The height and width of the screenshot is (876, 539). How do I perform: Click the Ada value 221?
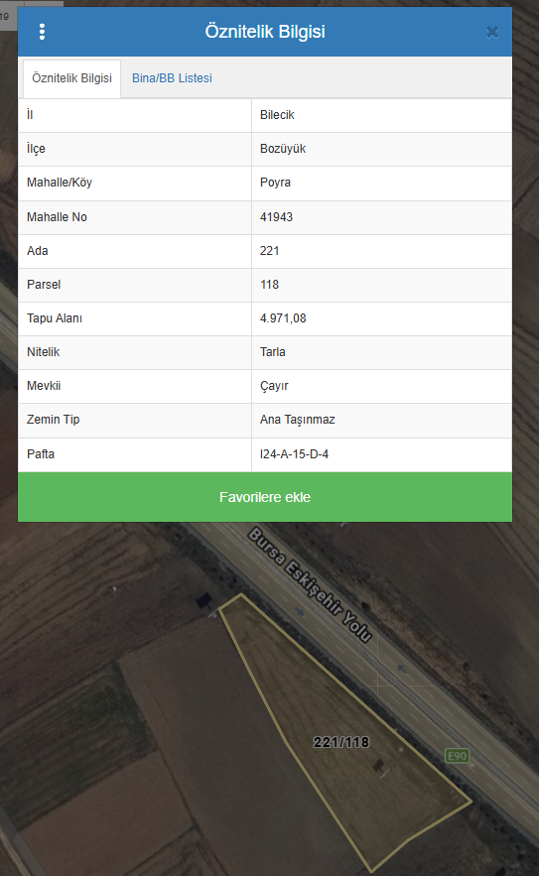pyautogui.click(x=270, y=251)
